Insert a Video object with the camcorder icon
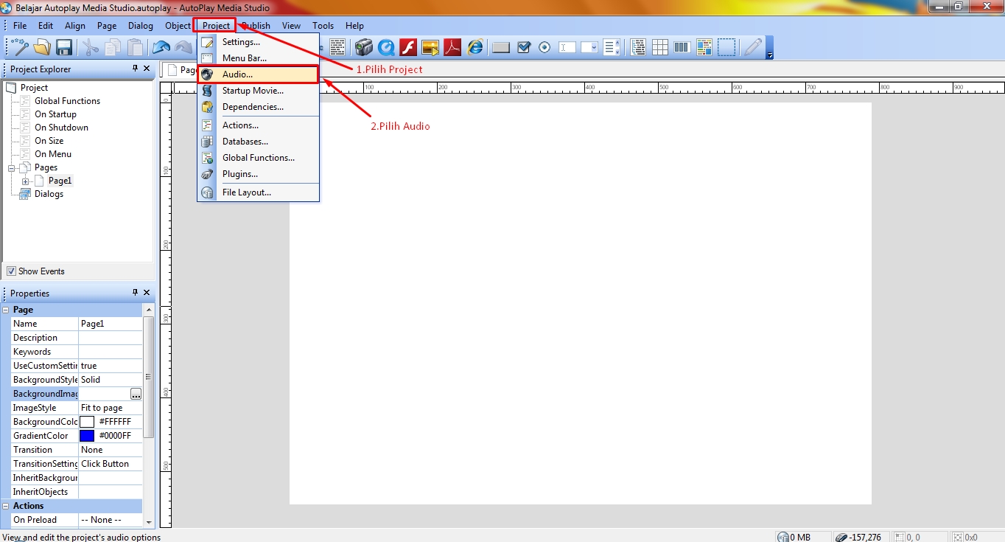Viewport: 1005px width, 542px height. point(363,48)
